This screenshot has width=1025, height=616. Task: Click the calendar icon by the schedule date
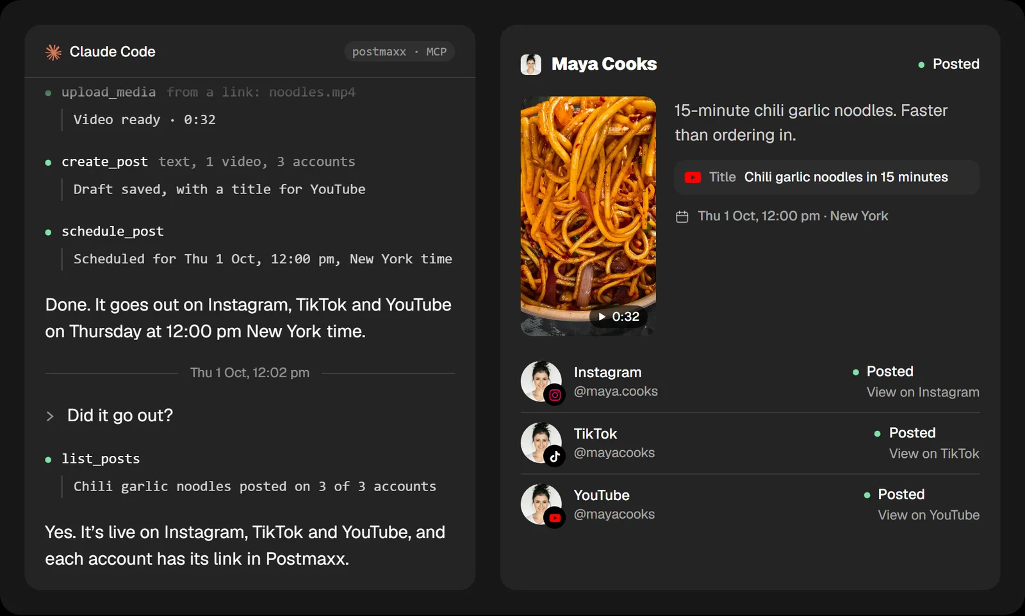tap(682, 217)
